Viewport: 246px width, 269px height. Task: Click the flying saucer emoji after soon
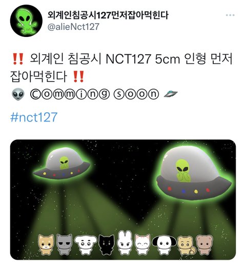coord(171,94)
